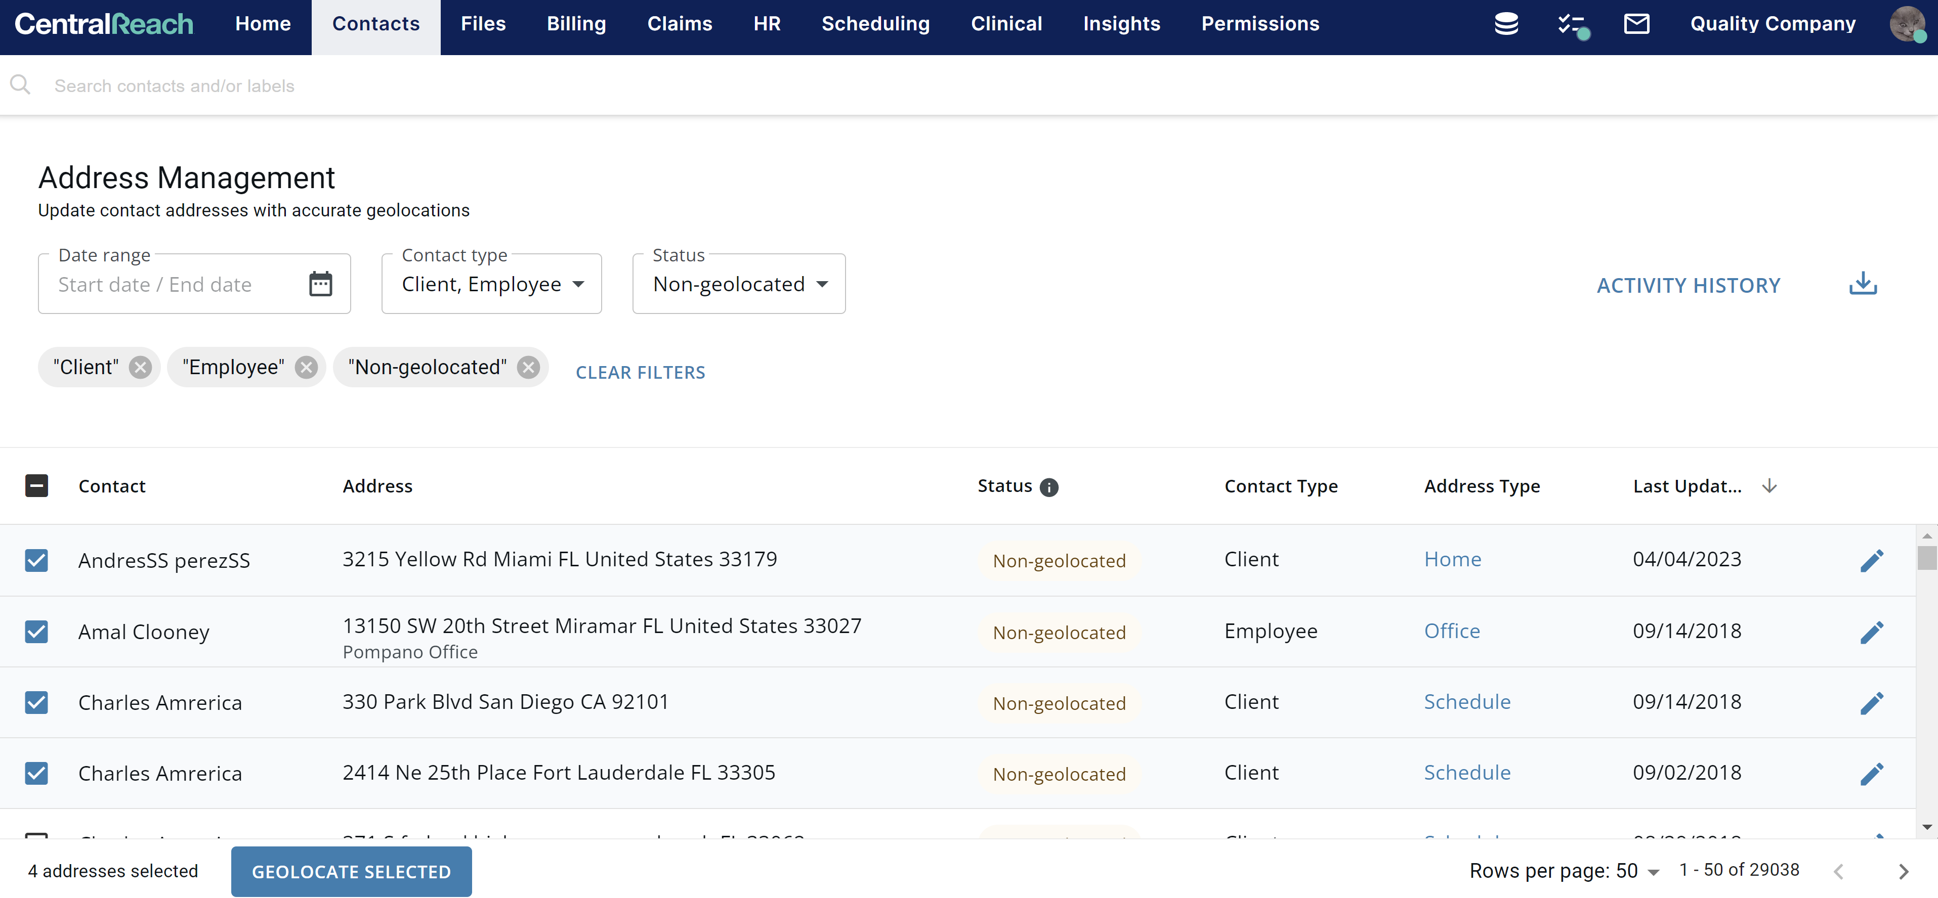Click the search magnifier icon
The height and width of the screenshot is (898, 1938).
[x=20, y=85]
